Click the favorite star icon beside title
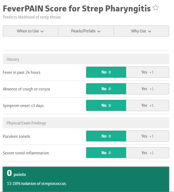This screenshot has height=192, width=174. 156,8
